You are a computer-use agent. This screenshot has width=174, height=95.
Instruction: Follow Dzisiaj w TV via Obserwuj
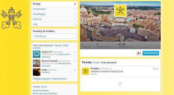pyautogui.click(x=46, y=57)
